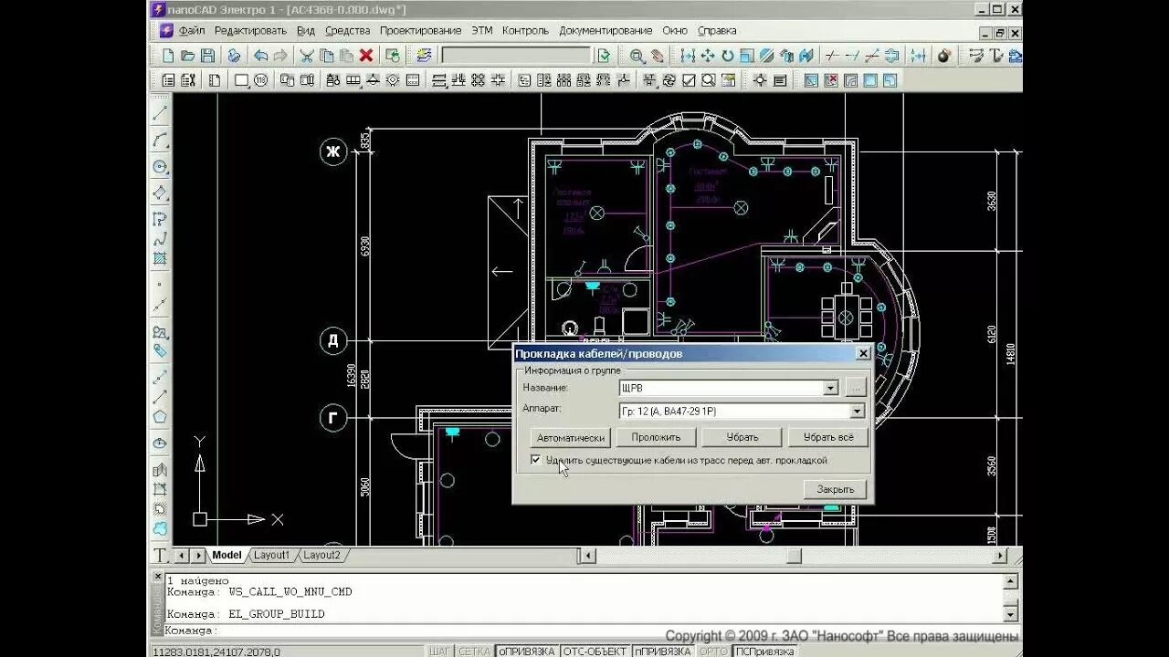Toggle пПРИВЯЗКА in status bar
Screen dimensions: 1169x657
pos(662,651)
